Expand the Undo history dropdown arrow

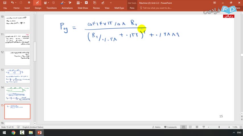pyautogui.click(x=16, y=3)
